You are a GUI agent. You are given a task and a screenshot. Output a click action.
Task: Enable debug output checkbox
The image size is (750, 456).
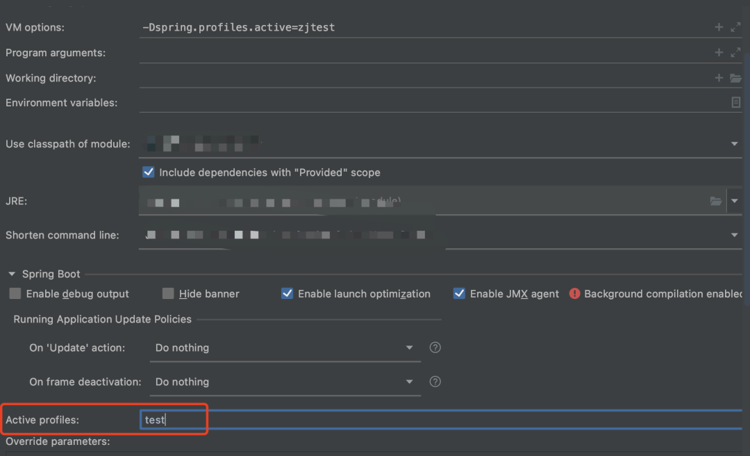coord(15,293)
